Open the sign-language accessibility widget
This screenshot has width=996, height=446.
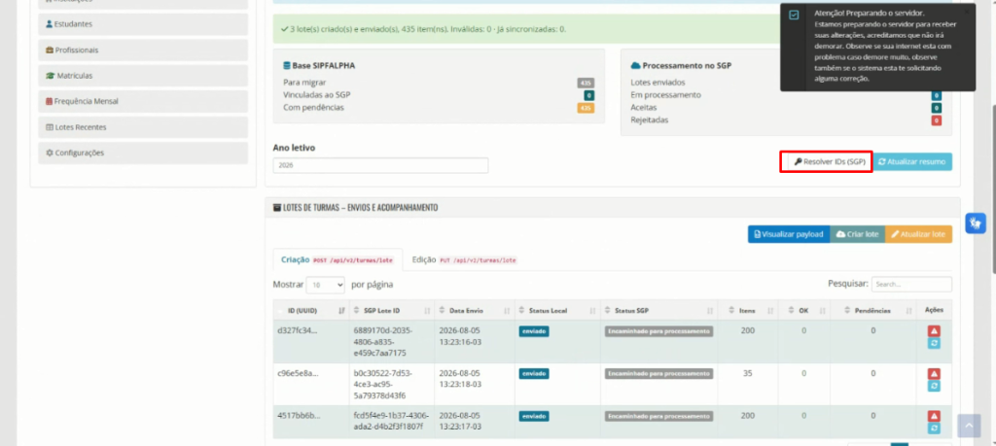(975, 223)
